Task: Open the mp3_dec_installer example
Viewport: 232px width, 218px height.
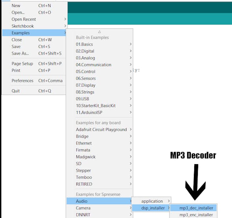Action: click(x=193, y=208)
